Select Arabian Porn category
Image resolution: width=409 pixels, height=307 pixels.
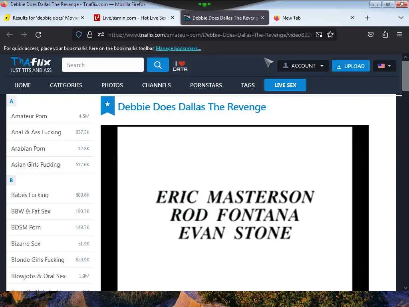click(x=50, y=149)
